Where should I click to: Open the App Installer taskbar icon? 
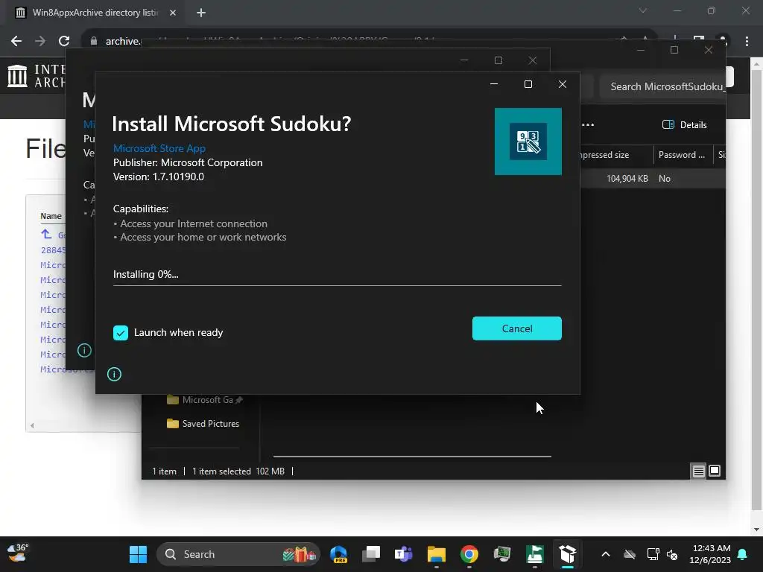tap(567, 554)
